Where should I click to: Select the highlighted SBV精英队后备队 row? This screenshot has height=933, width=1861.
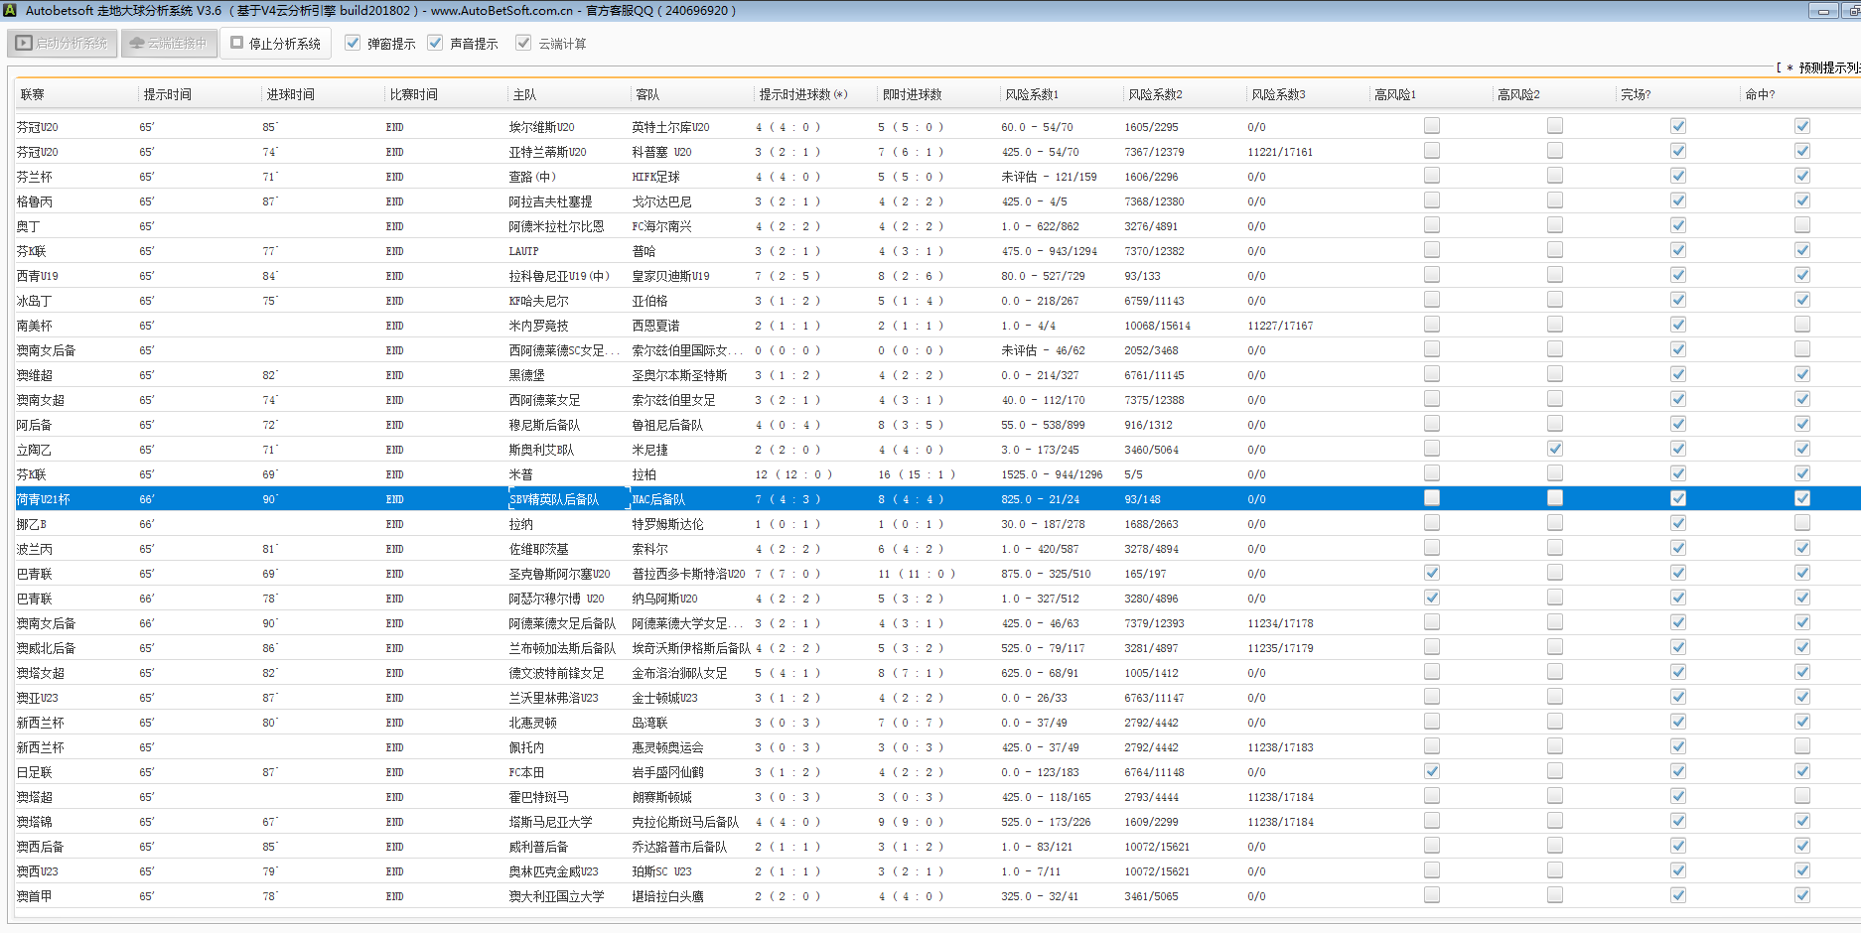coord(554,499)
